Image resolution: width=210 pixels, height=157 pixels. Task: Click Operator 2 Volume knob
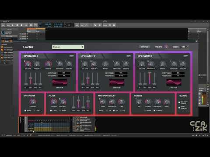(x=85, y=64)
